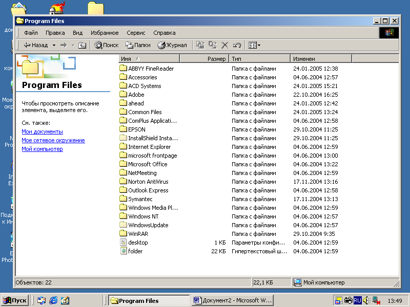Select the ahead folder icon
The height and width of the screenshot is (307, 410).
(123, 103)
